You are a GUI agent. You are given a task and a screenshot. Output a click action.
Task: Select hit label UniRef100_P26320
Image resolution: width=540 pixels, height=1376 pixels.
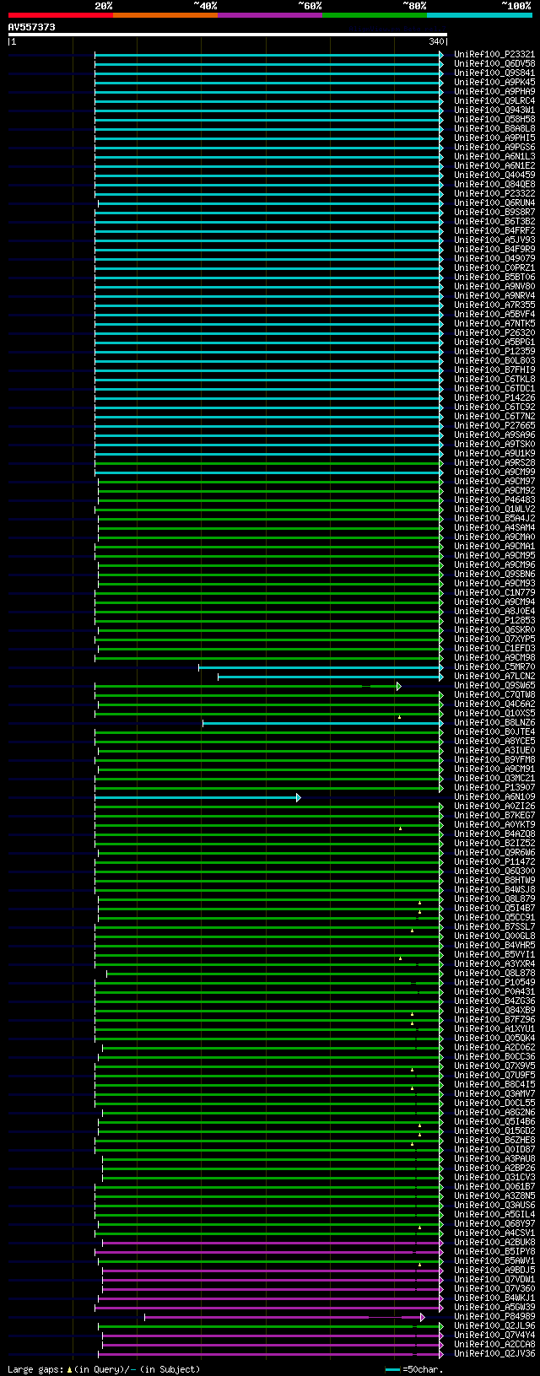[494, 333]
